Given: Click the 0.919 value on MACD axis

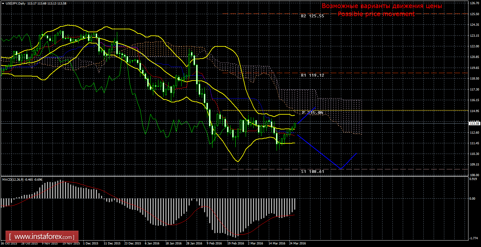Looking at the screenshot, I should coord(473,179).
